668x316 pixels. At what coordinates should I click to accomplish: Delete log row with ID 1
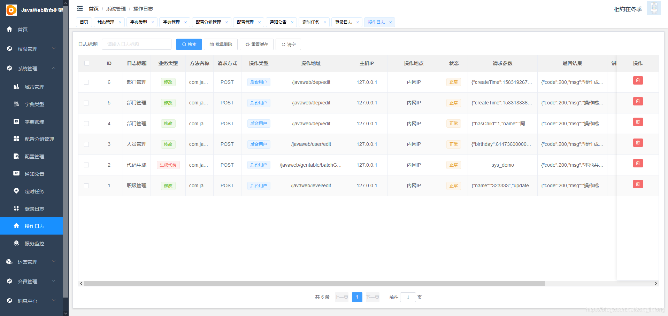[x=638, y=184]
